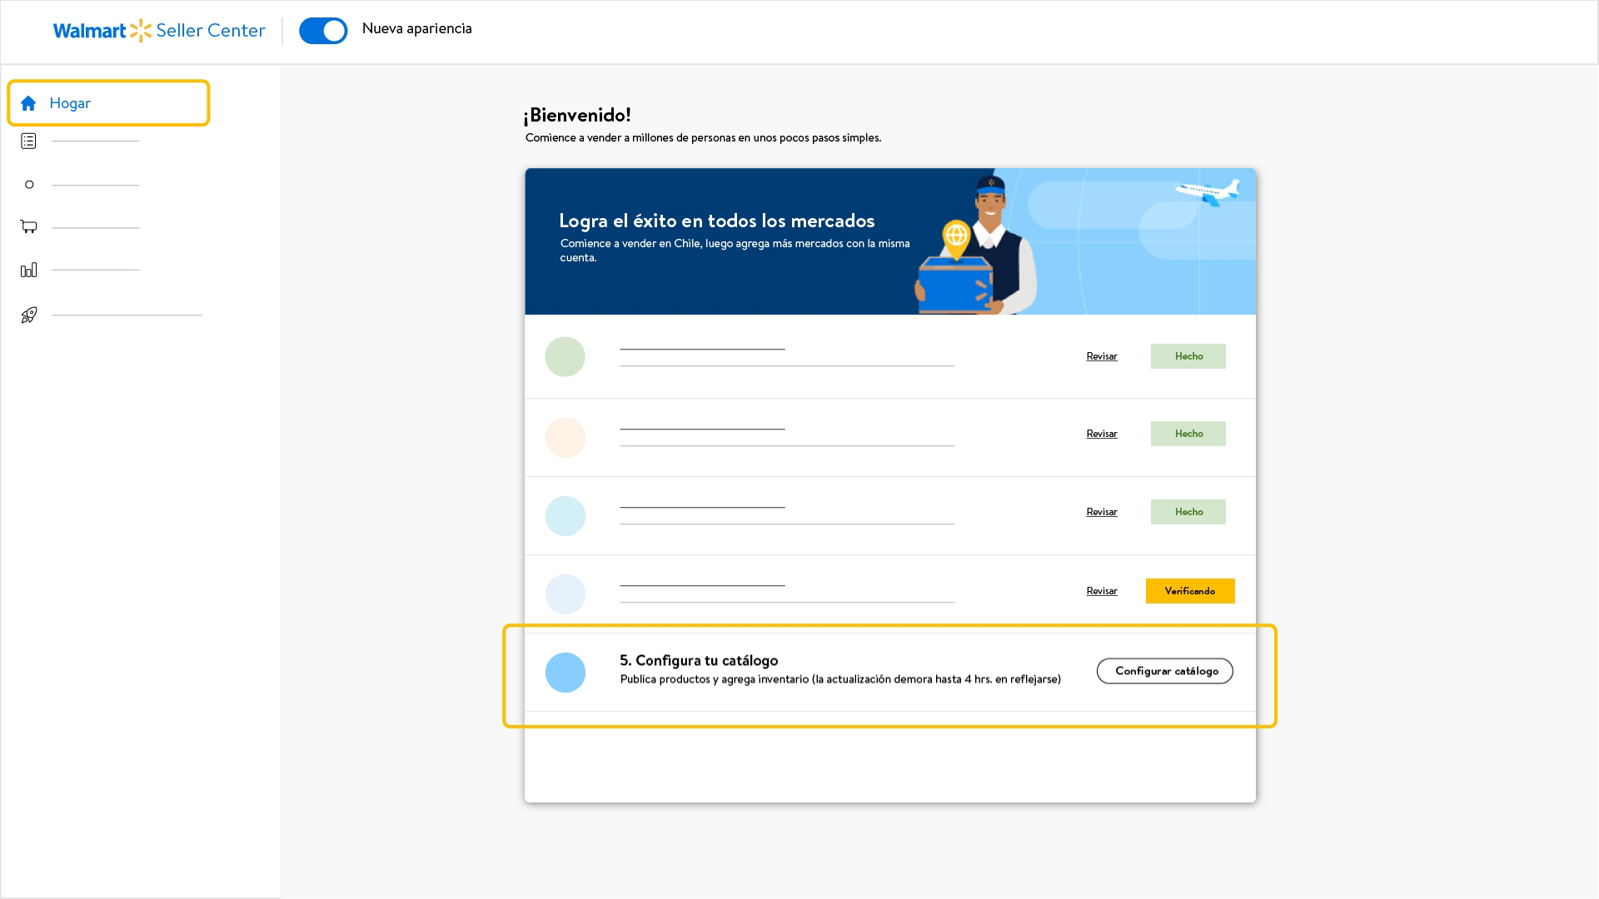Click the 'Publica productos y agrega inventario' description
This screenshot has width=1599, height=899.
click(x=840, y=679)
